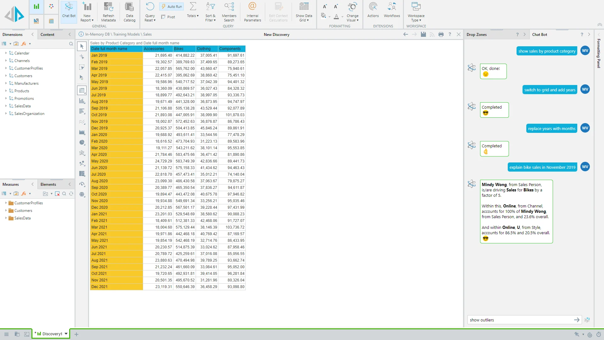Open the Data Catalog

coord(129,11)
